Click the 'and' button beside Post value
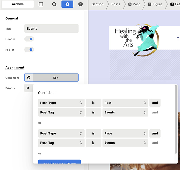Viewport: 180px width, 170px height. point(155,103)
